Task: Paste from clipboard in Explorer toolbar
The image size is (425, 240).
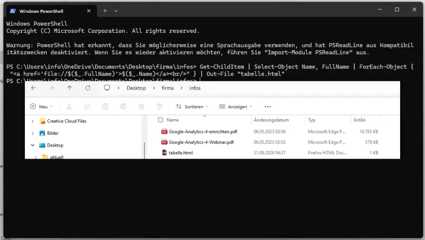Action: (x=105, y=107)
